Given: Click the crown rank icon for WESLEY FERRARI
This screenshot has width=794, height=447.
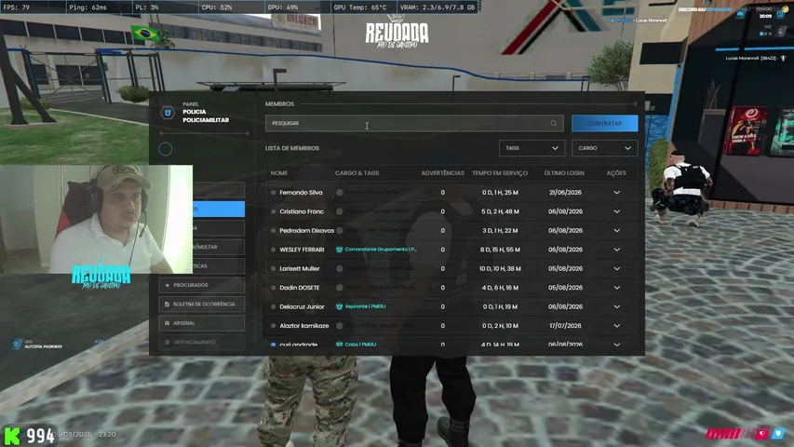Looking at the screenshot, I should click(x=339, y=250).
